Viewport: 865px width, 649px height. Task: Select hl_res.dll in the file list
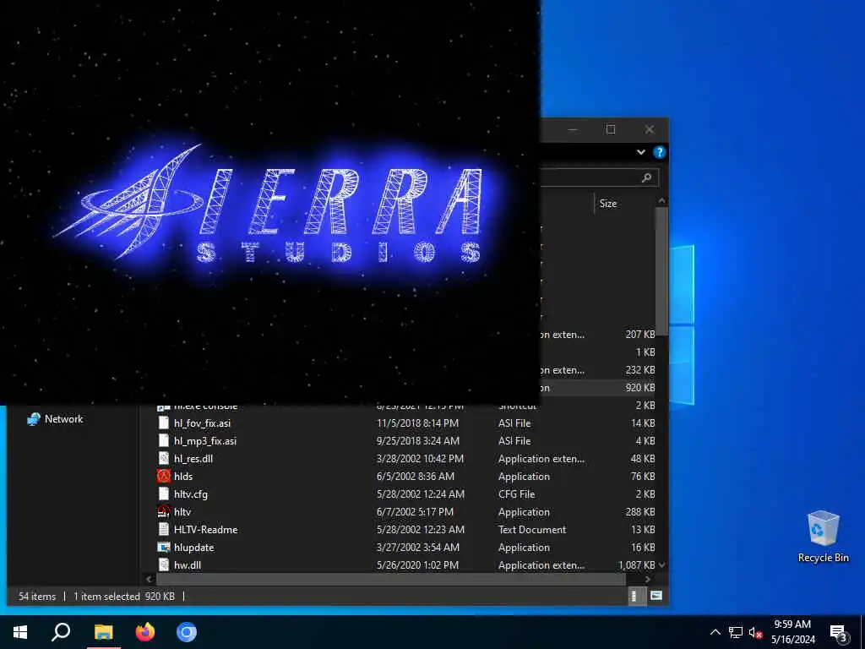pyautogui.click(x=193, y=459)
